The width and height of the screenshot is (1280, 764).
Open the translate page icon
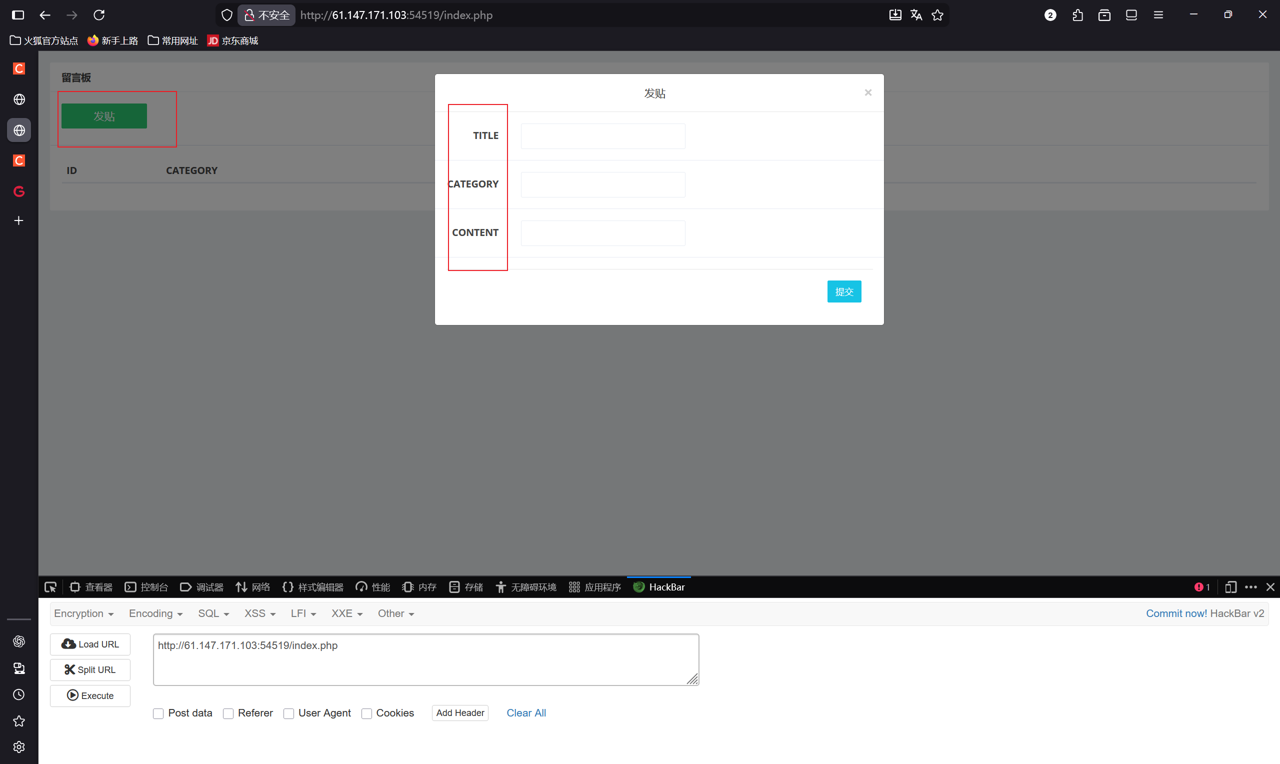click(916, 15)
